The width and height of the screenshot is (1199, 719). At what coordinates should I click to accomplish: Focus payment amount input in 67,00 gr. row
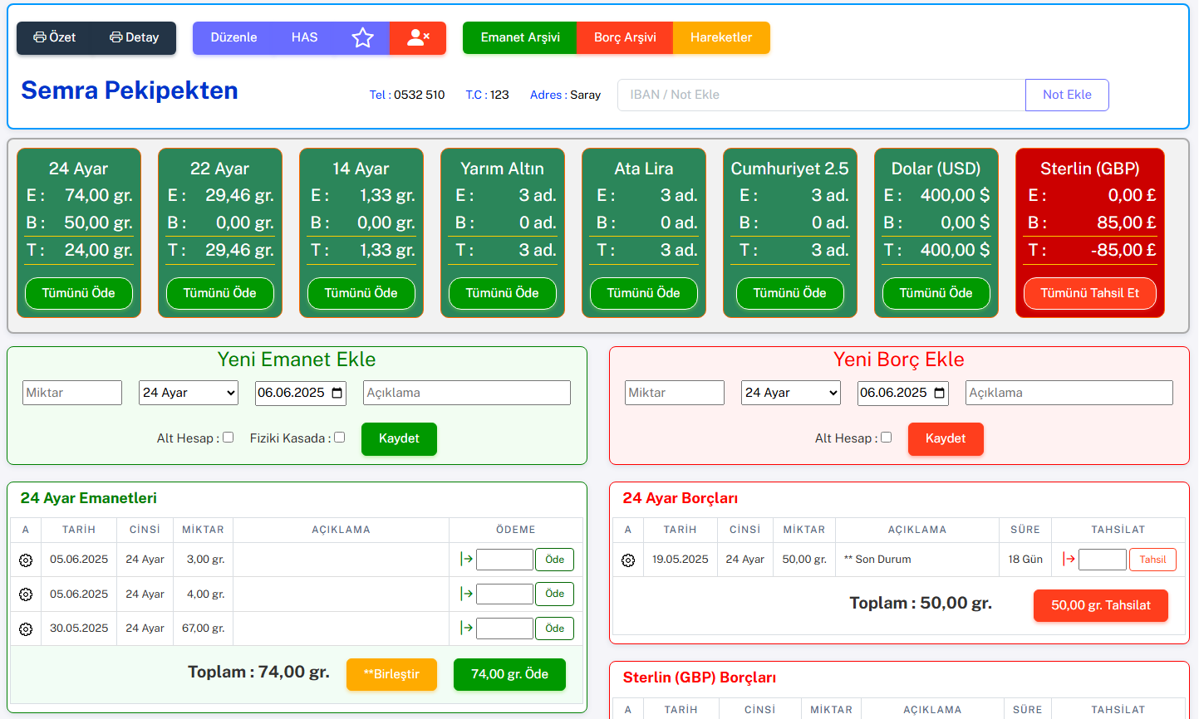[x=504, y=629]
